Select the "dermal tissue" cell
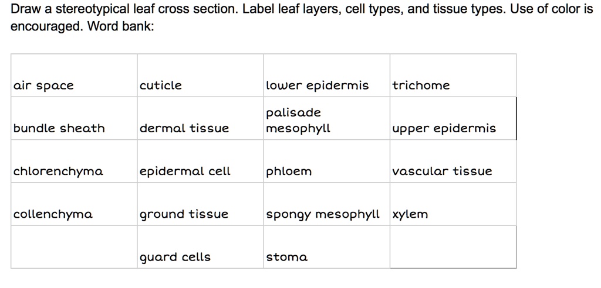This screenshot has width=601, height=288. click(184, 128)
